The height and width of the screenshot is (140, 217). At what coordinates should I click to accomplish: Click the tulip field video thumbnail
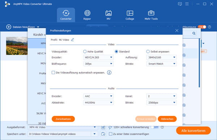click(17, 46)
